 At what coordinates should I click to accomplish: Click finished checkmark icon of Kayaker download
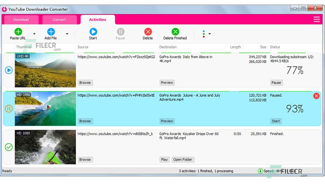[9, 147]
